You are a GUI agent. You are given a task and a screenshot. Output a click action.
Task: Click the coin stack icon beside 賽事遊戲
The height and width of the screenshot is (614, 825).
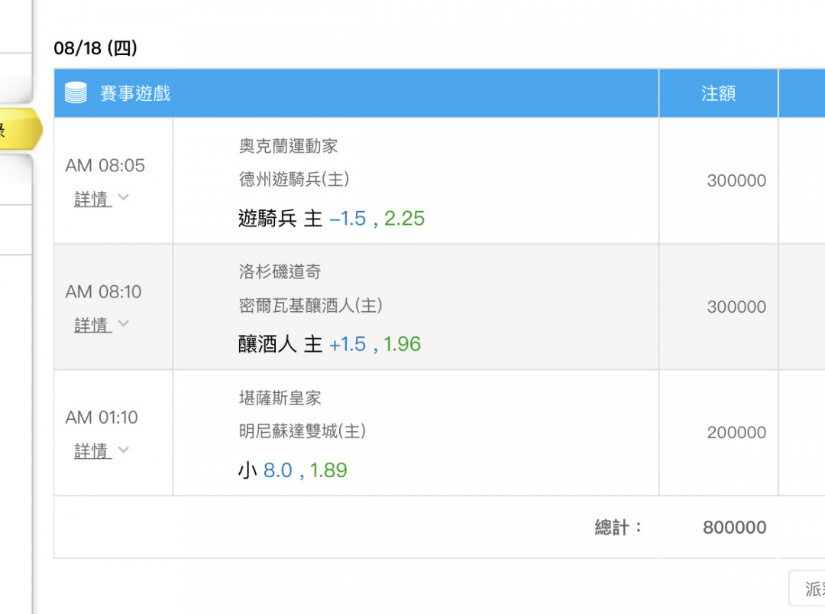tap(76, 93)
